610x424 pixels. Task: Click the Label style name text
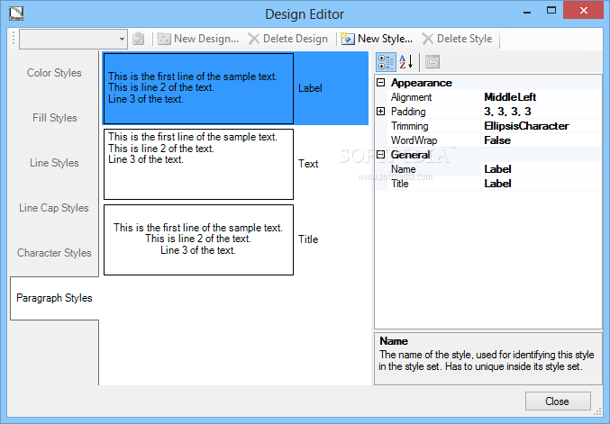(x=310, y=88)
